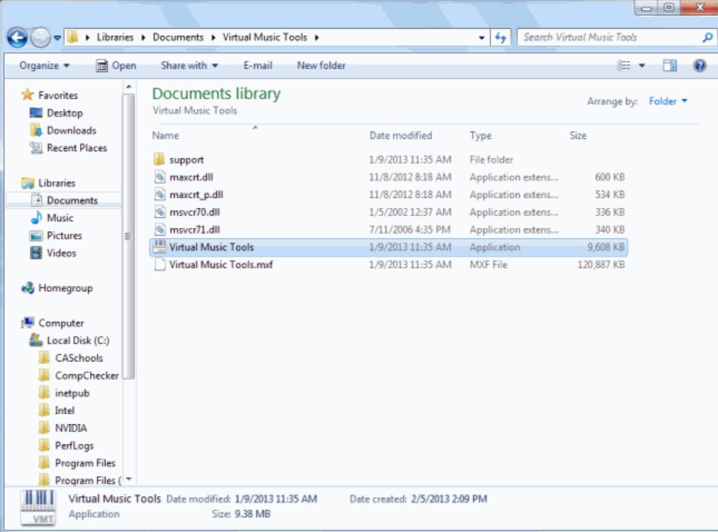Sort files by Date modified column
The width and height of the screenshot is (718, 532).
point(400,136)
